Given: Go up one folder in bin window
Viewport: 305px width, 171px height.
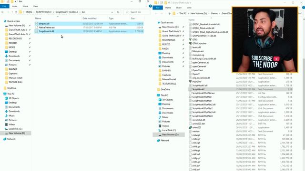Looking at the screenshot, I should tap(16, 12).
